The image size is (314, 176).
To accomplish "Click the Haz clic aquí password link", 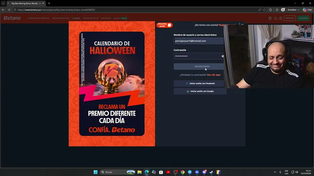I will (x=214, y=75).
